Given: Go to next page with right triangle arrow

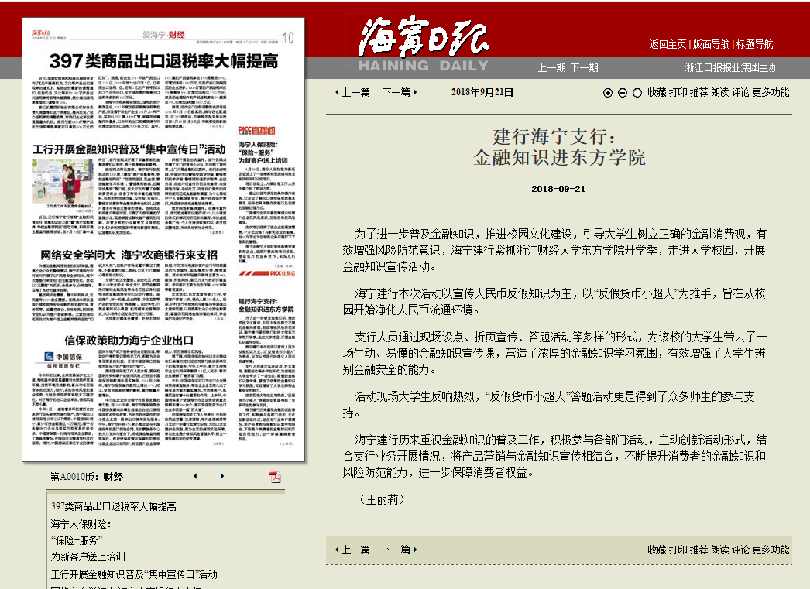Looking at the screenshot, I should coord(222,476).
